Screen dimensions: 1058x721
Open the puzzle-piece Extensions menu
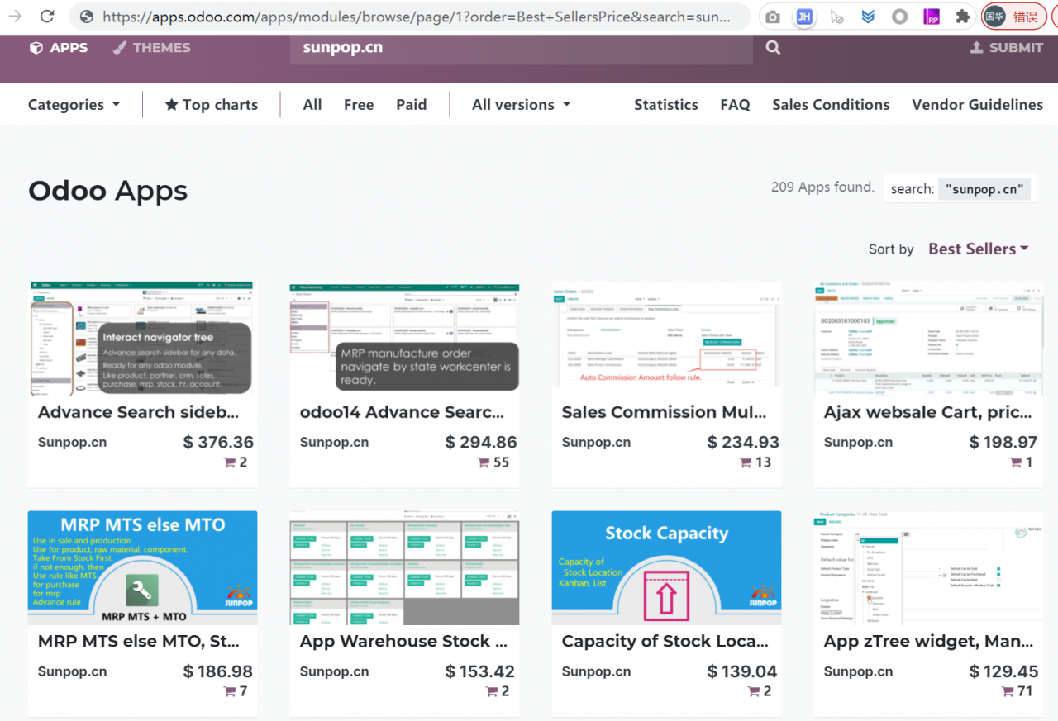tap(962, 17)
